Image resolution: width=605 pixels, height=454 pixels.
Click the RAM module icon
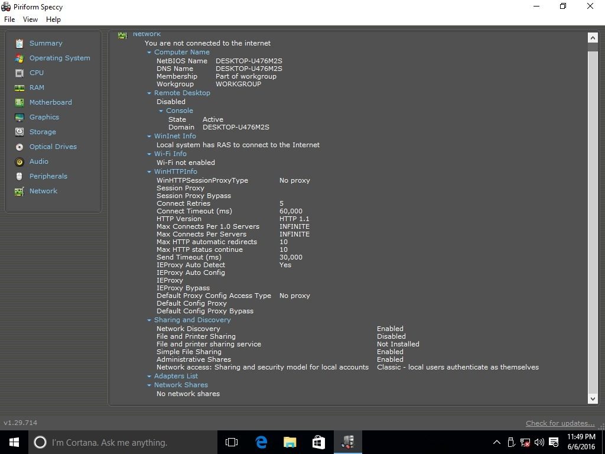point(19,88)
